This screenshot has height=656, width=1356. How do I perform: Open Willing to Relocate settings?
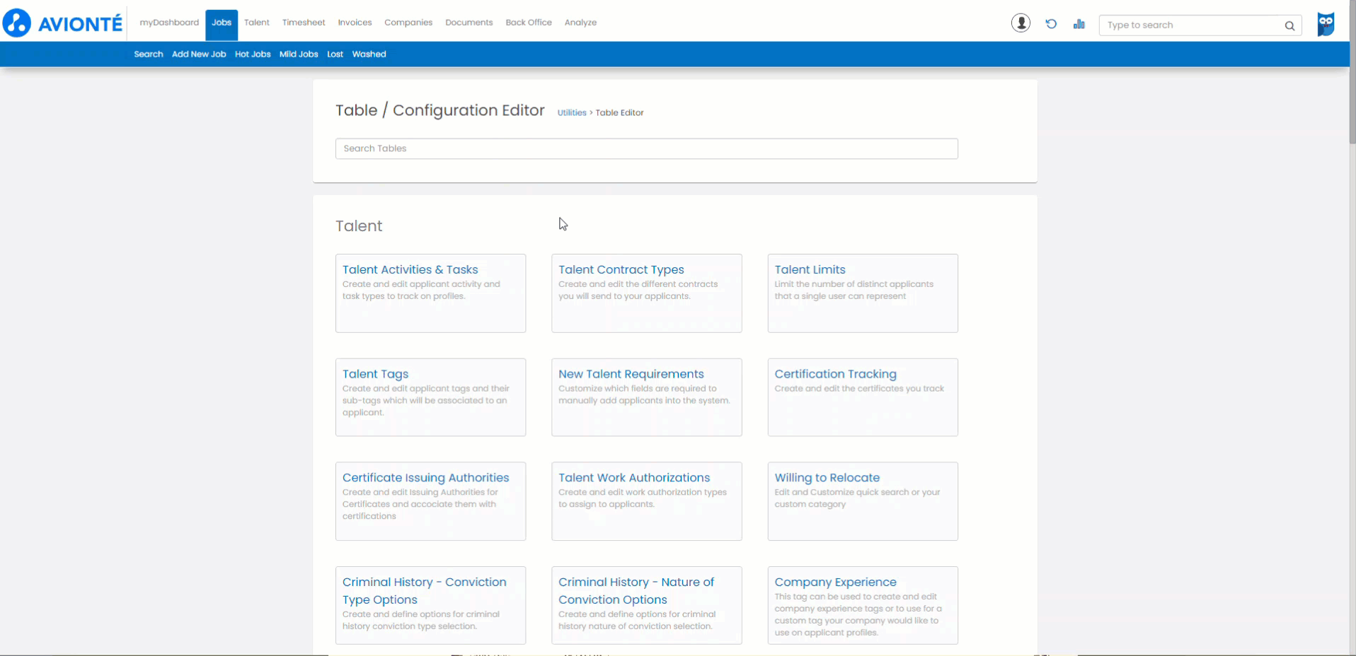(827, 478)
